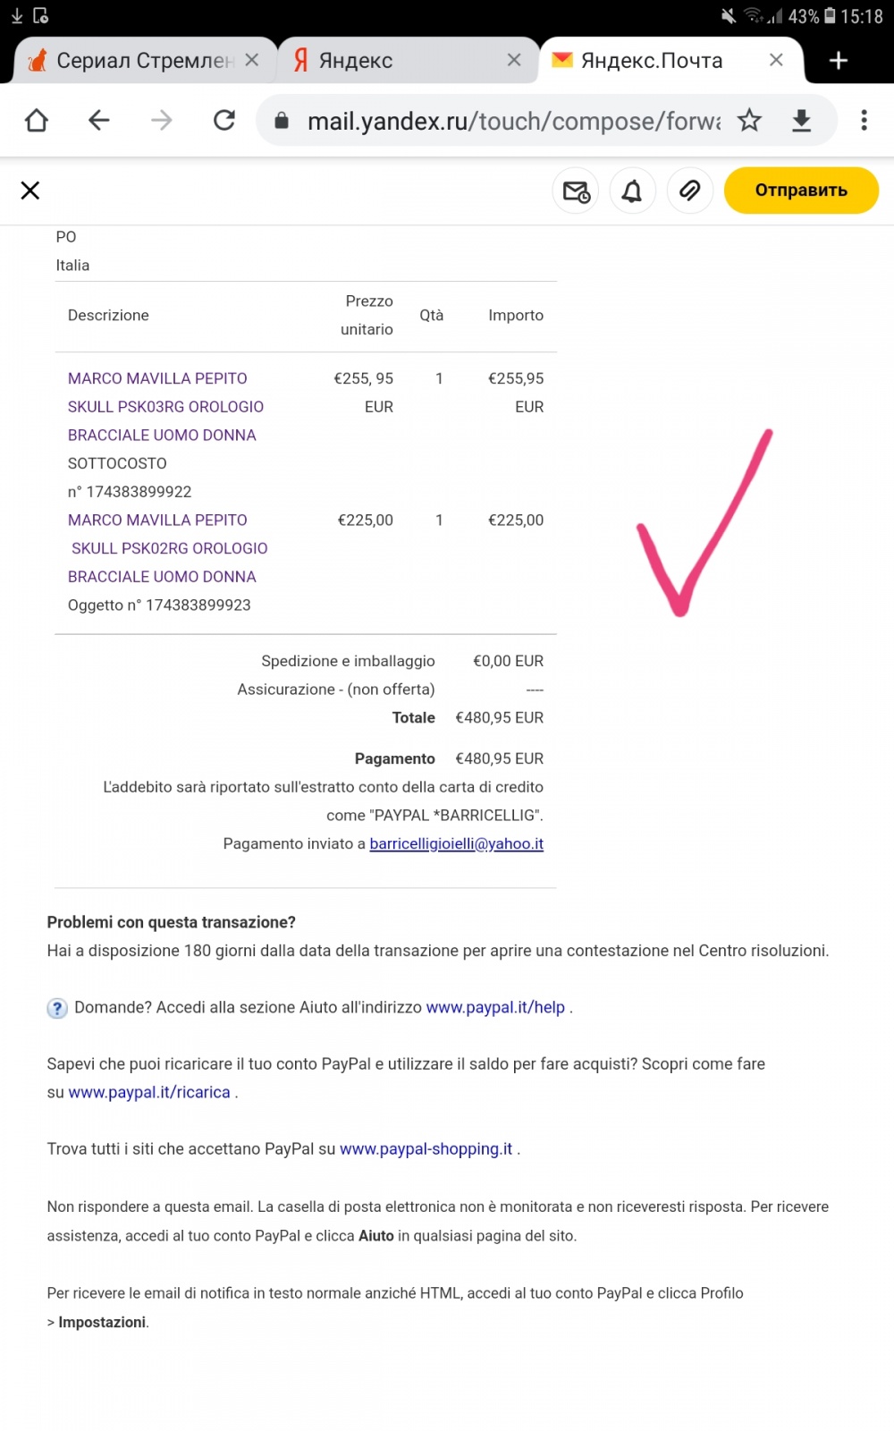Open the barricelligioielli@yahoo.it email link
This screenshot has height=1431, width=894.
pyautogui.click(x=456, y=843)
